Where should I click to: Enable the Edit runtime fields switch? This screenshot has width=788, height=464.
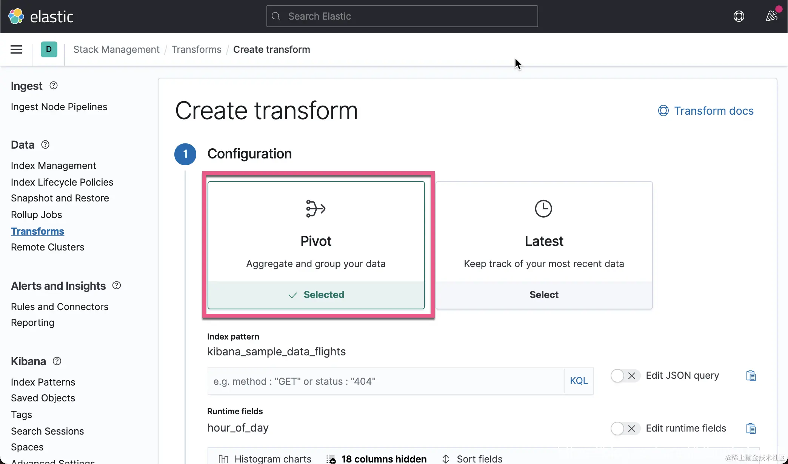[625, 429]
